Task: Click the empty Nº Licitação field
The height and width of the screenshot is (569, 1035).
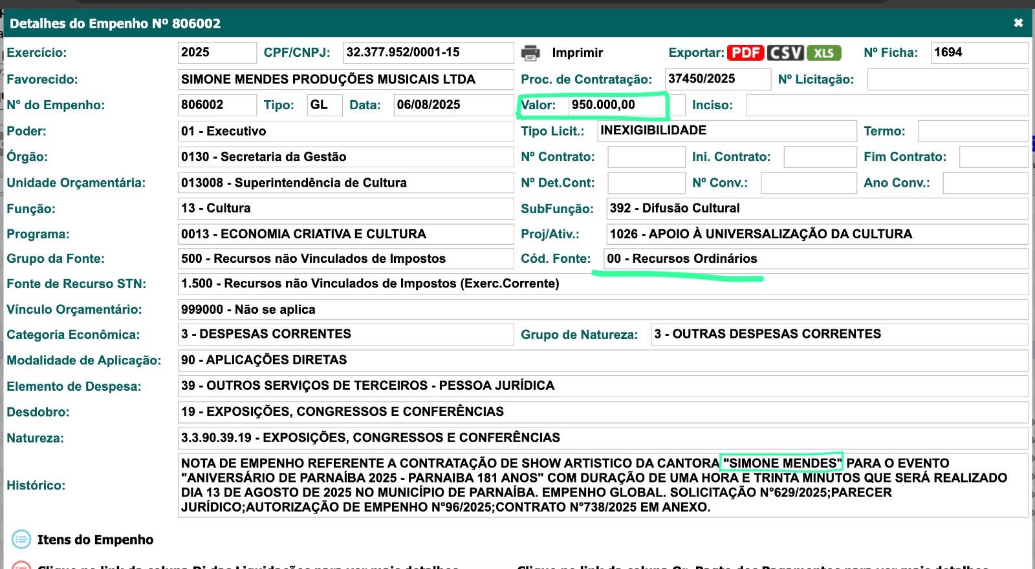Action: (x=947, y=79)
